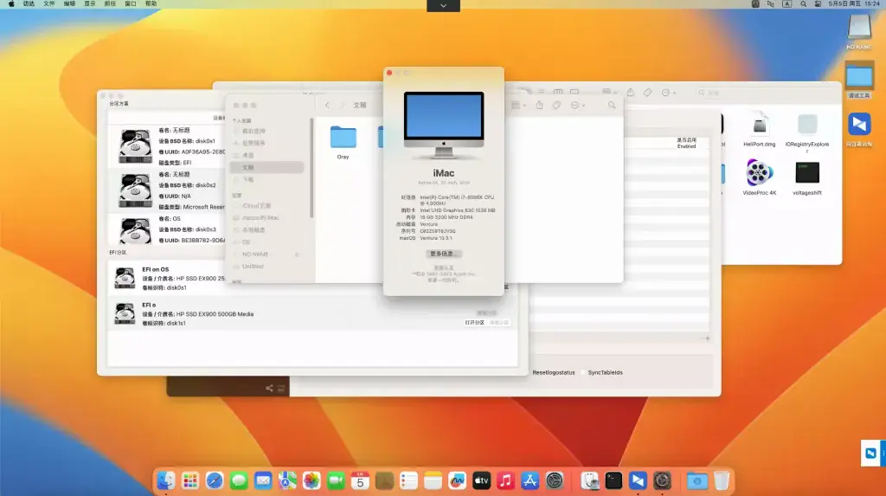886x496 pixels.
Task: Select partition row with BSD name disk0s2
Action: tap(168, 190)
